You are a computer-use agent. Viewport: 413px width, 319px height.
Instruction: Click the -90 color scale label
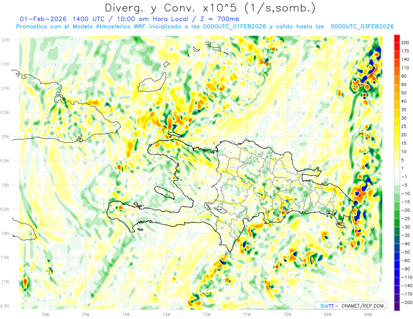click(x=406, y=269)
